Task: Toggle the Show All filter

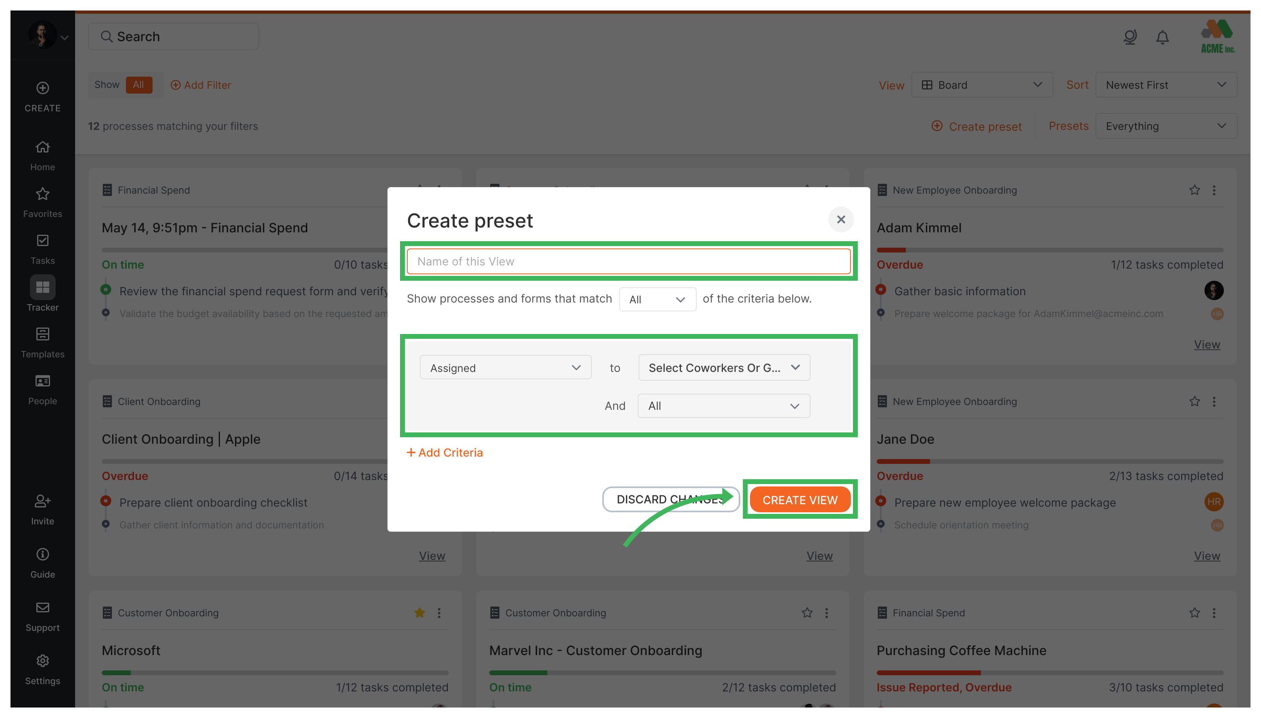Action: pos(138,84)
